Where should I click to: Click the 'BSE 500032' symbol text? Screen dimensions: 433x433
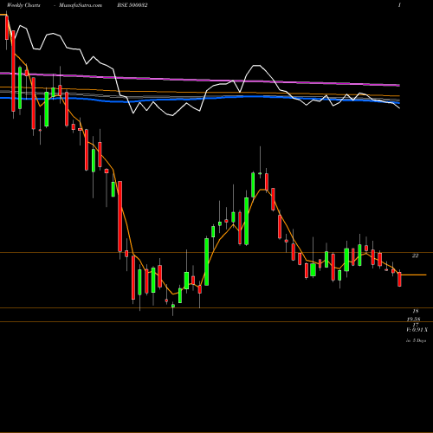[132, 5]
